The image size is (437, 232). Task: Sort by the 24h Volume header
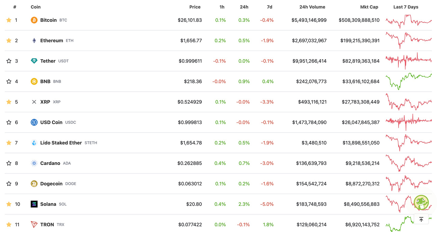point(312,7)
